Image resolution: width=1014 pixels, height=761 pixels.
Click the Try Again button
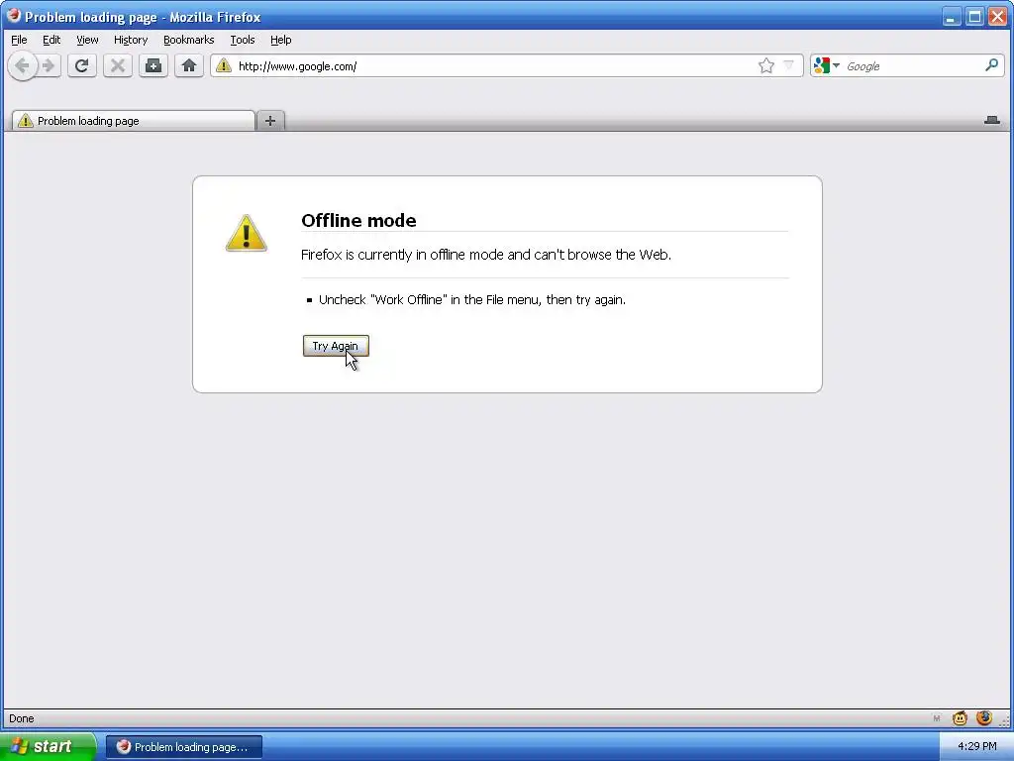[336, 346]
